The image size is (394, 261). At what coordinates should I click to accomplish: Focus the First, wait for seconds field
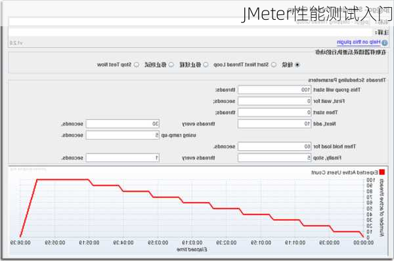[x=274, y=101]
